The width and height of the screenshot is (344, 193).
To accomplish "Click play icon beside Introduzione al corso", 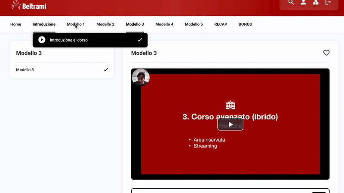I will click(42, 40).
